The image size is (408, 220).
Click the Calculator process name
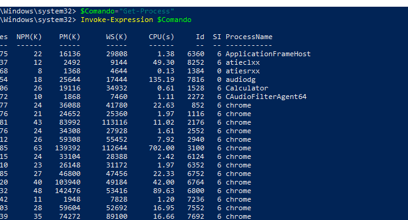(x=247, y=88)
